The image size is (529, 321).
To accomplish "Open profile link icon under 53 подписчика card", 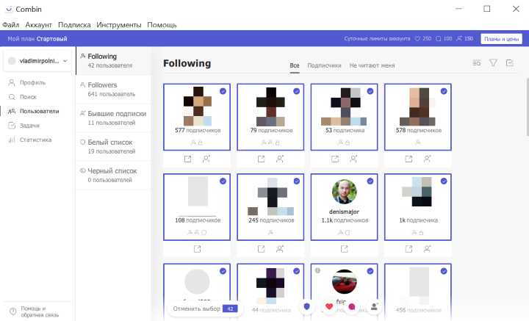I will 335,159.
